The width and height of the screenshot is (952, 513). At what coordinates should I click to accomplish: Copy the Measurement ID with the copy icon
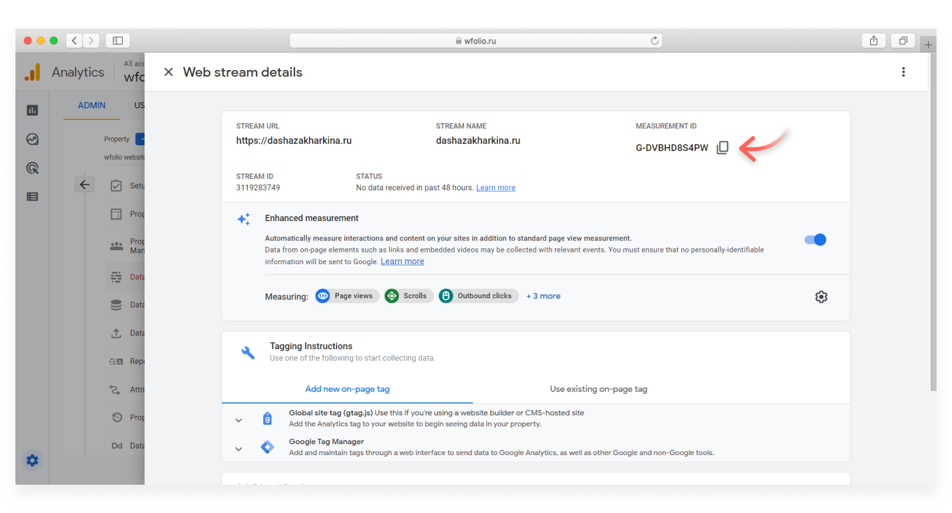[x=722, y=148]
